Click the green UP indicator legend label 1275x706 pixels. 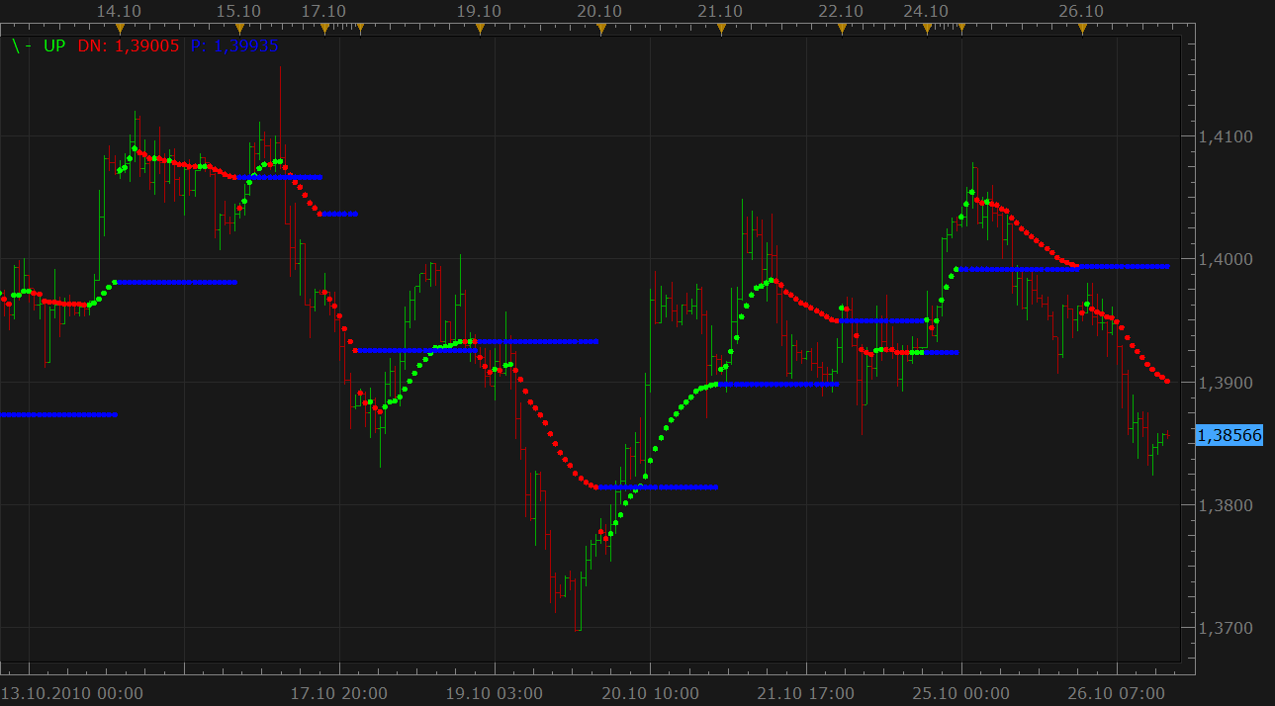[54, 45]
